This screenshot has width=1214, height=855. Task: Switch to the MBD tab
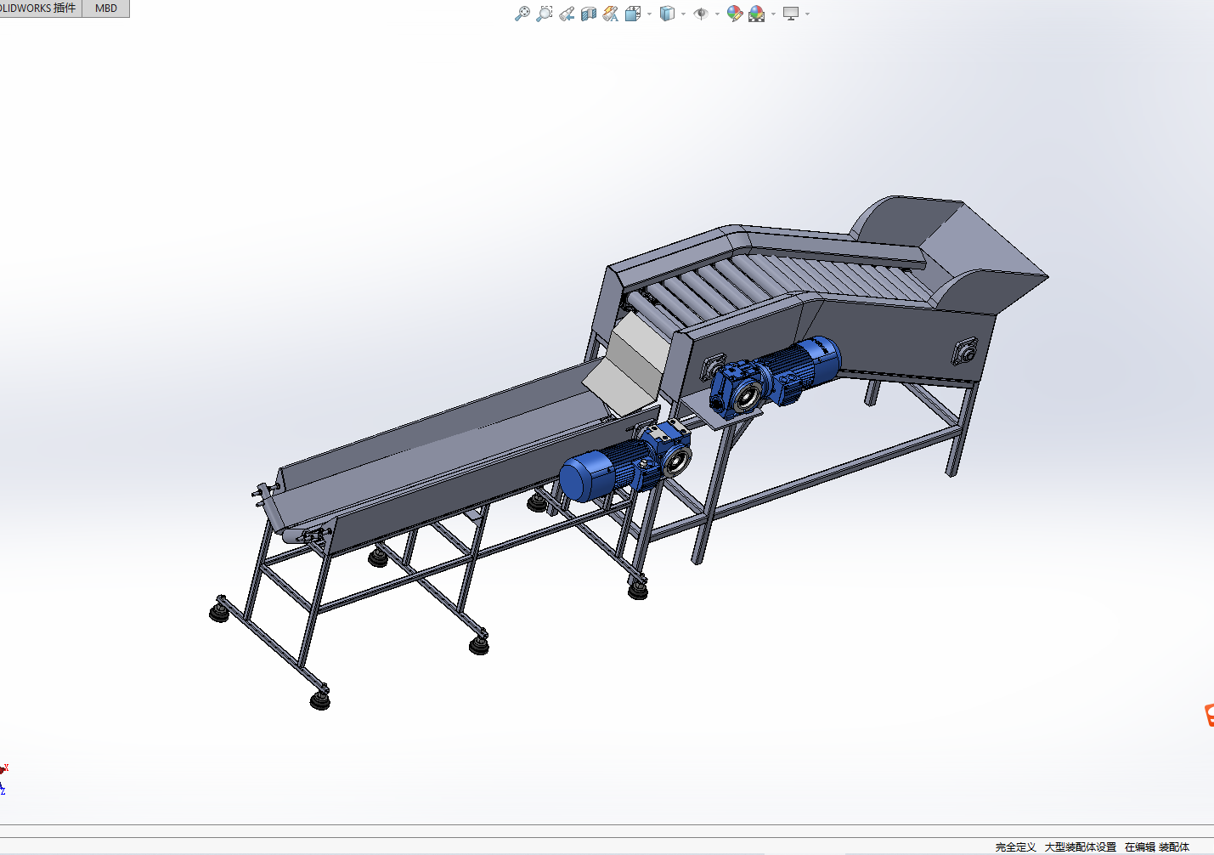click(x=106, y=8)
